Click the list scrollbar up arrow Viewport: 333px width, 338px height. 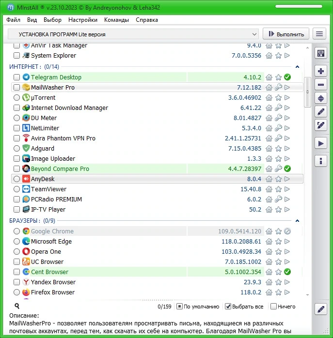coord(307,47)
